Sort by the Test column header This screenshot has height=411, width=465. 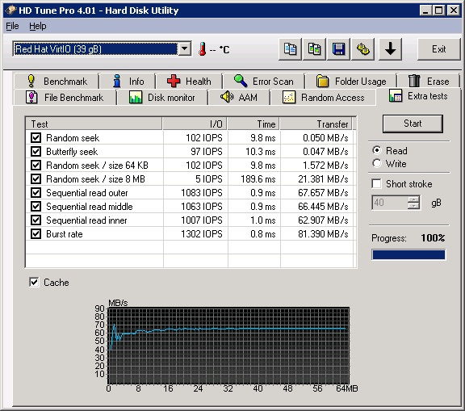point(94,124)
